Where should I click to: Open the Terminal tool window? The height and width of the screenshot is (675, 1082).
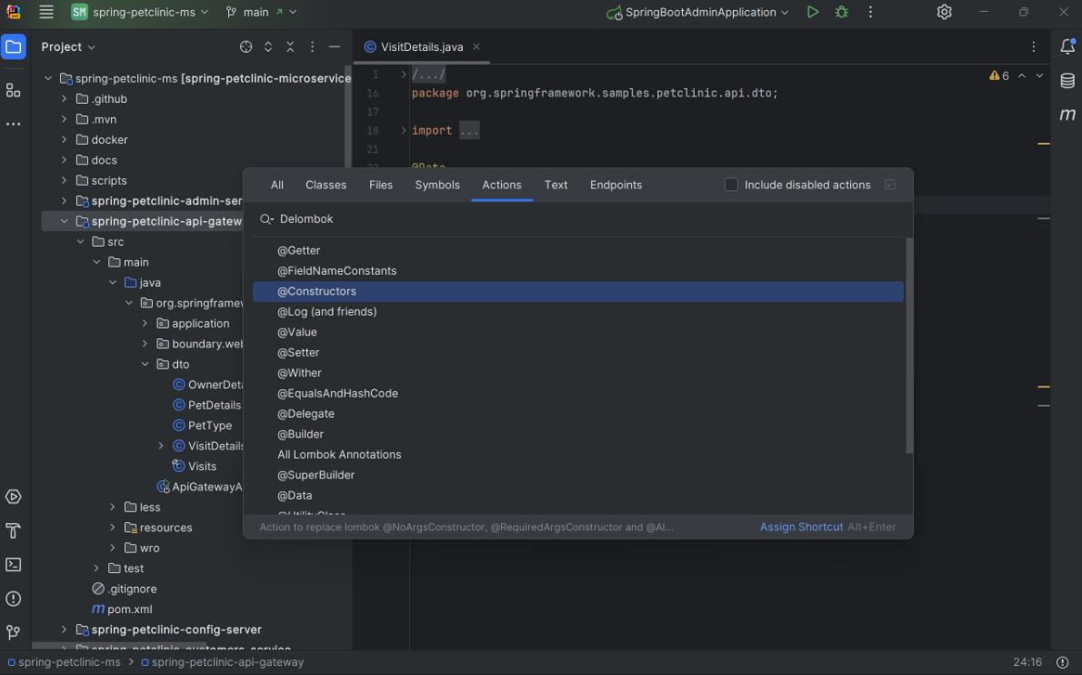pyautogui.click(x=14, y=565)
